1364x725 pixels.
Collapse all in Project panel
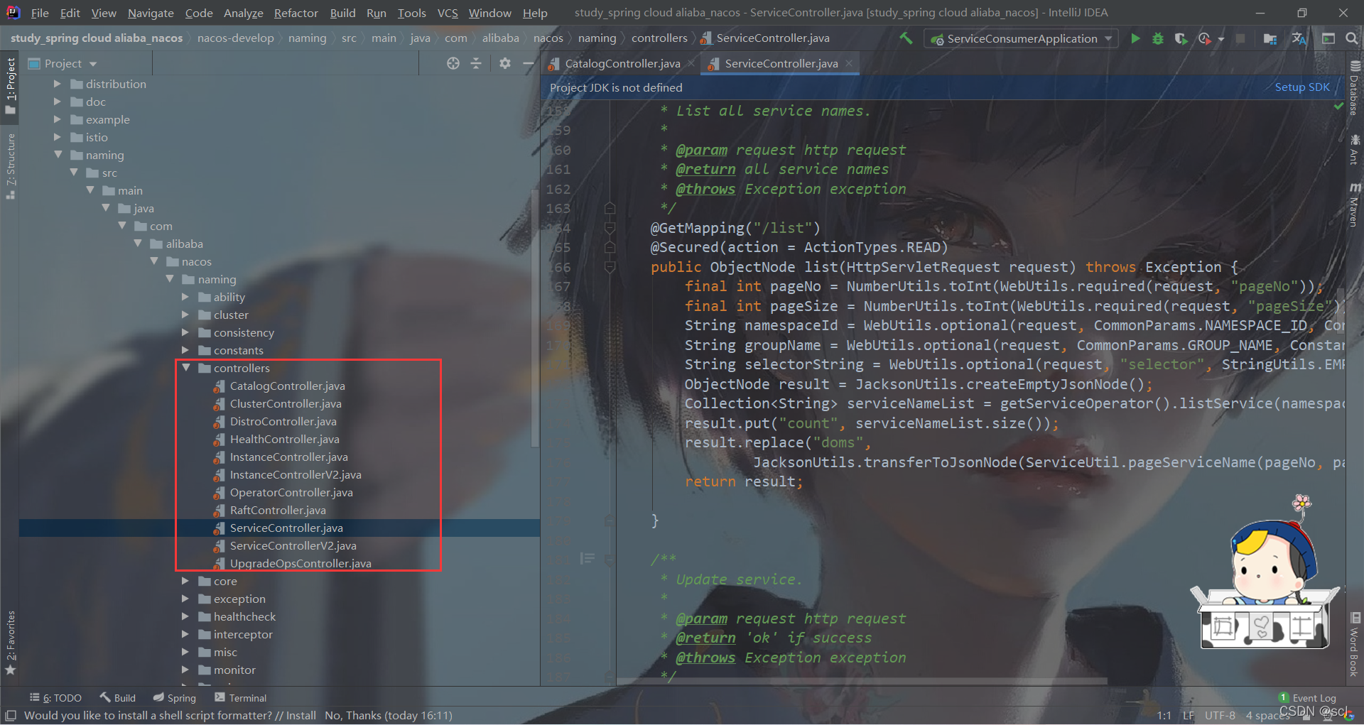pyautogui.click(x=476, y=63)
